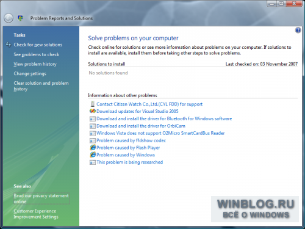Open Windows Vista does not support O2Micro link
The height and width of the screenshot is (229, 305).
click(160, 133)
